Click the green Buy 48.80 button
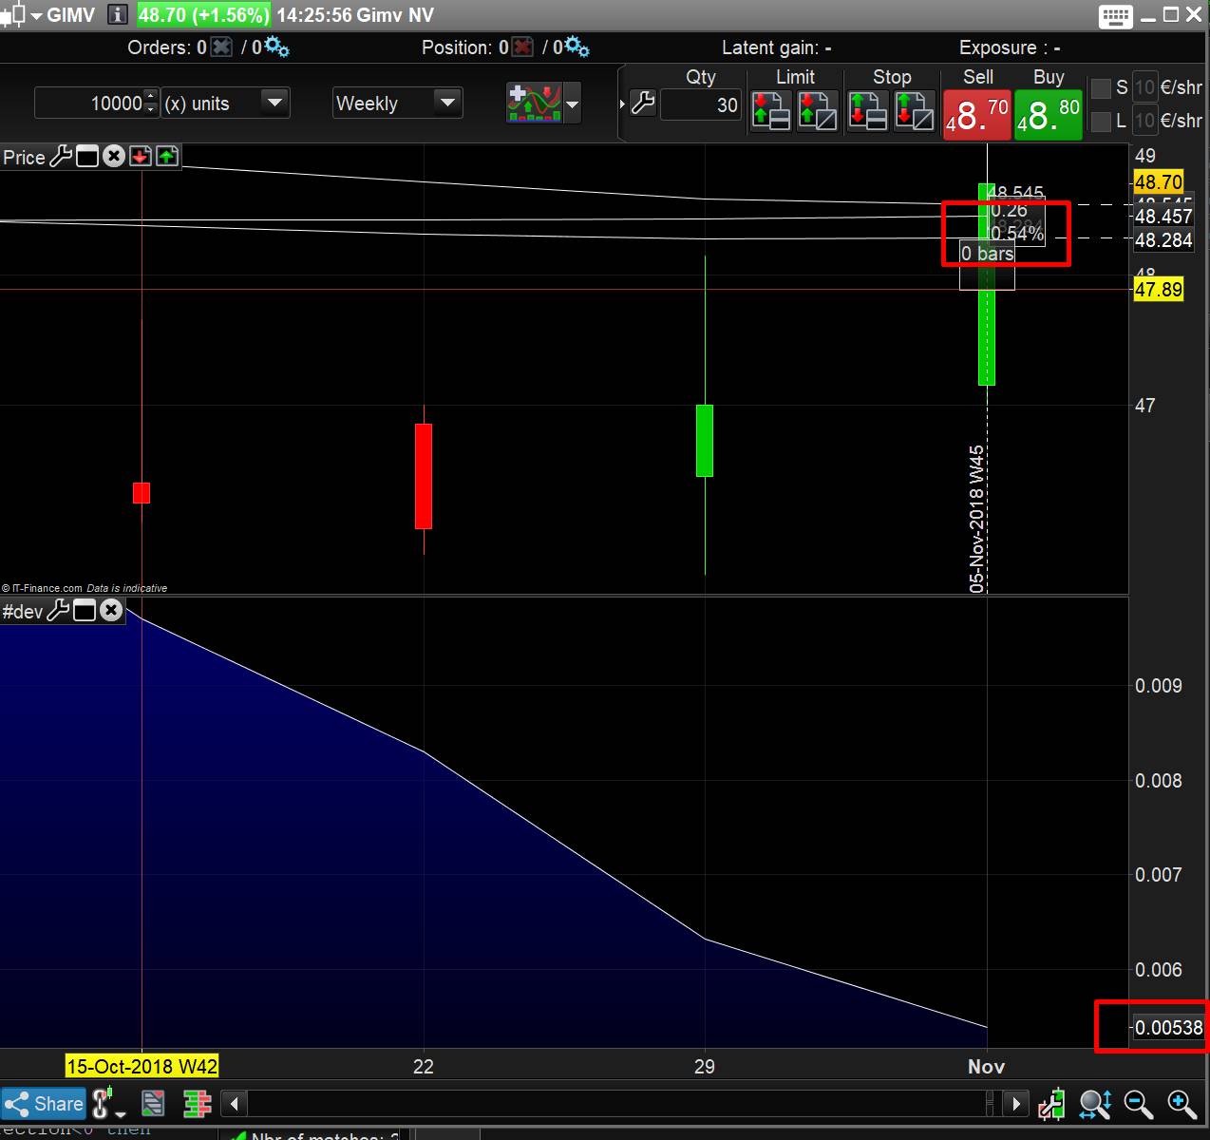Viewport: 1210px width, 1140px height. [x=1049, y=115]
